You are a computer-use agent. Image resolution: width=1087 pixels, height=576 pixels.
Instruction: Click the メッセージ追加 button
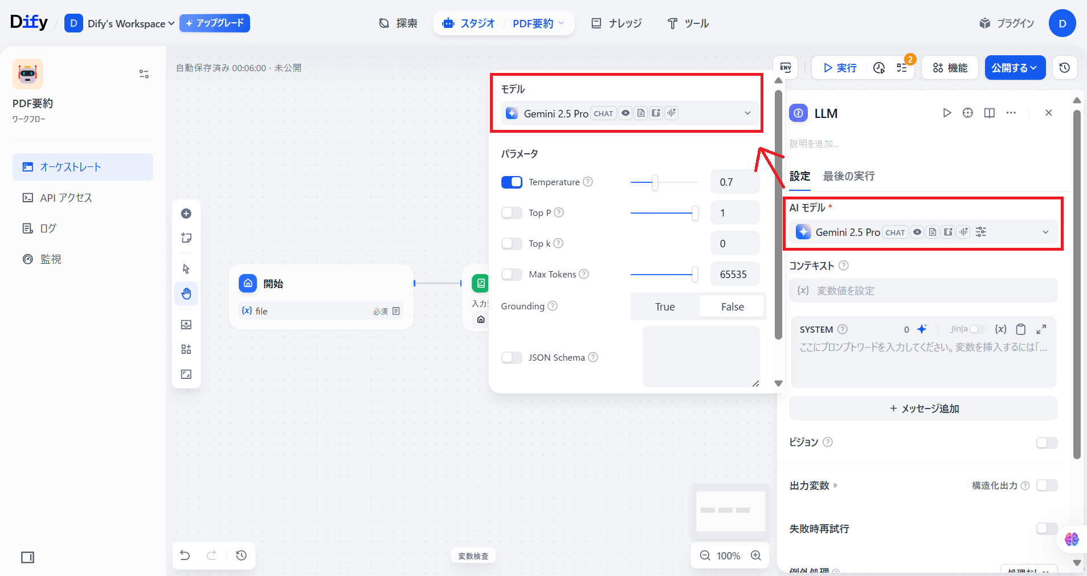click(923, 408)
